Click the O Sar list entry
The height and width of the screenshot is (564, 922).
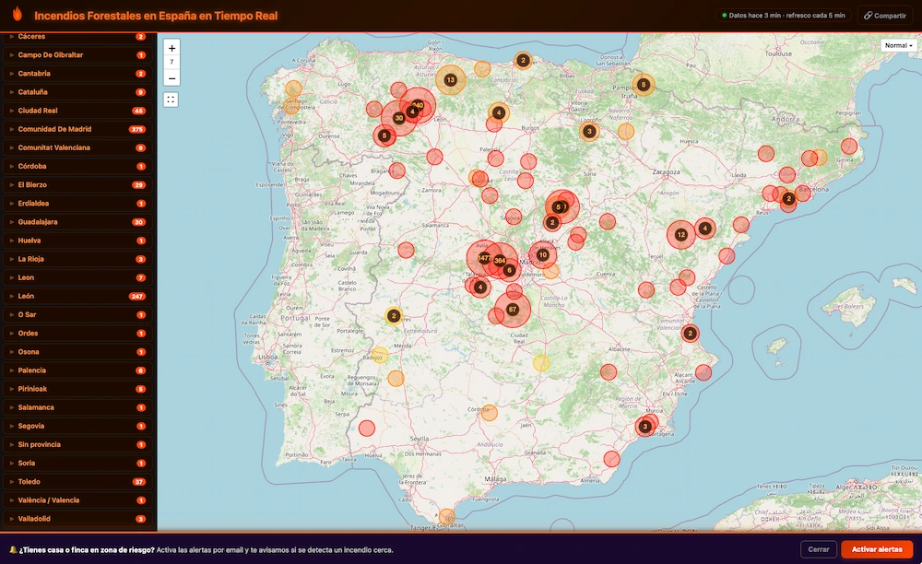77,315
